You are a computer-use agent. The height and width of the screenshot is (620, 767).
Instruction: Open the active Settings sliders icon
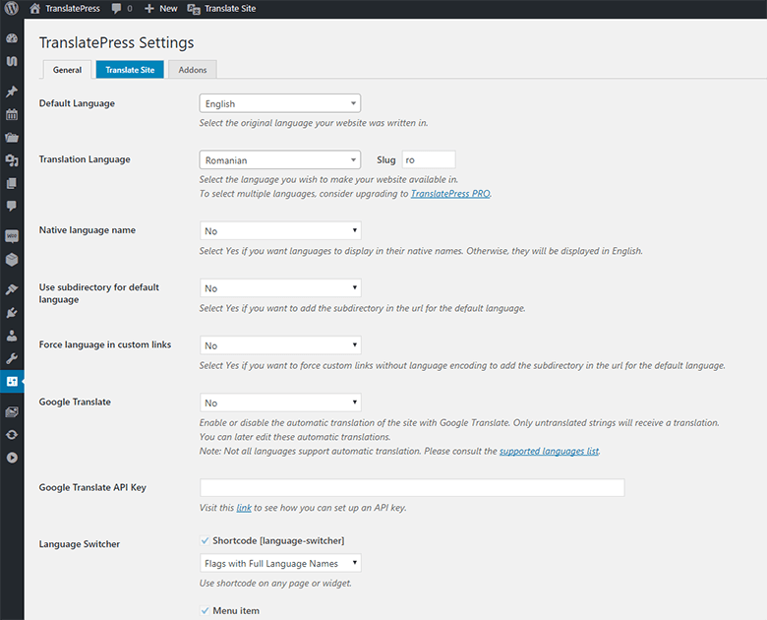click(12, 381)
